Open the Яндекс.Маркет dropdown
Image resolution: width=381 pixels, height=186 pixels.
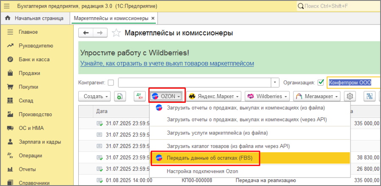tap(214, 96)
